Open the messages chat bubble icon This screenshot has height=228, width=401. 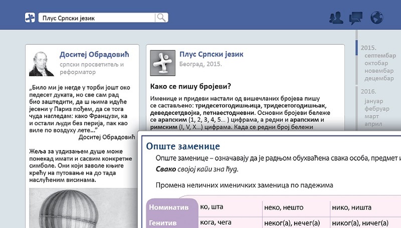click(356, 18)
